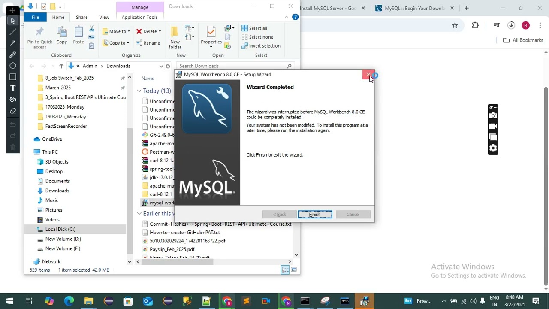
Task: Switch to large thumbnails view in status bar
Action: click(x=294, y=270)
